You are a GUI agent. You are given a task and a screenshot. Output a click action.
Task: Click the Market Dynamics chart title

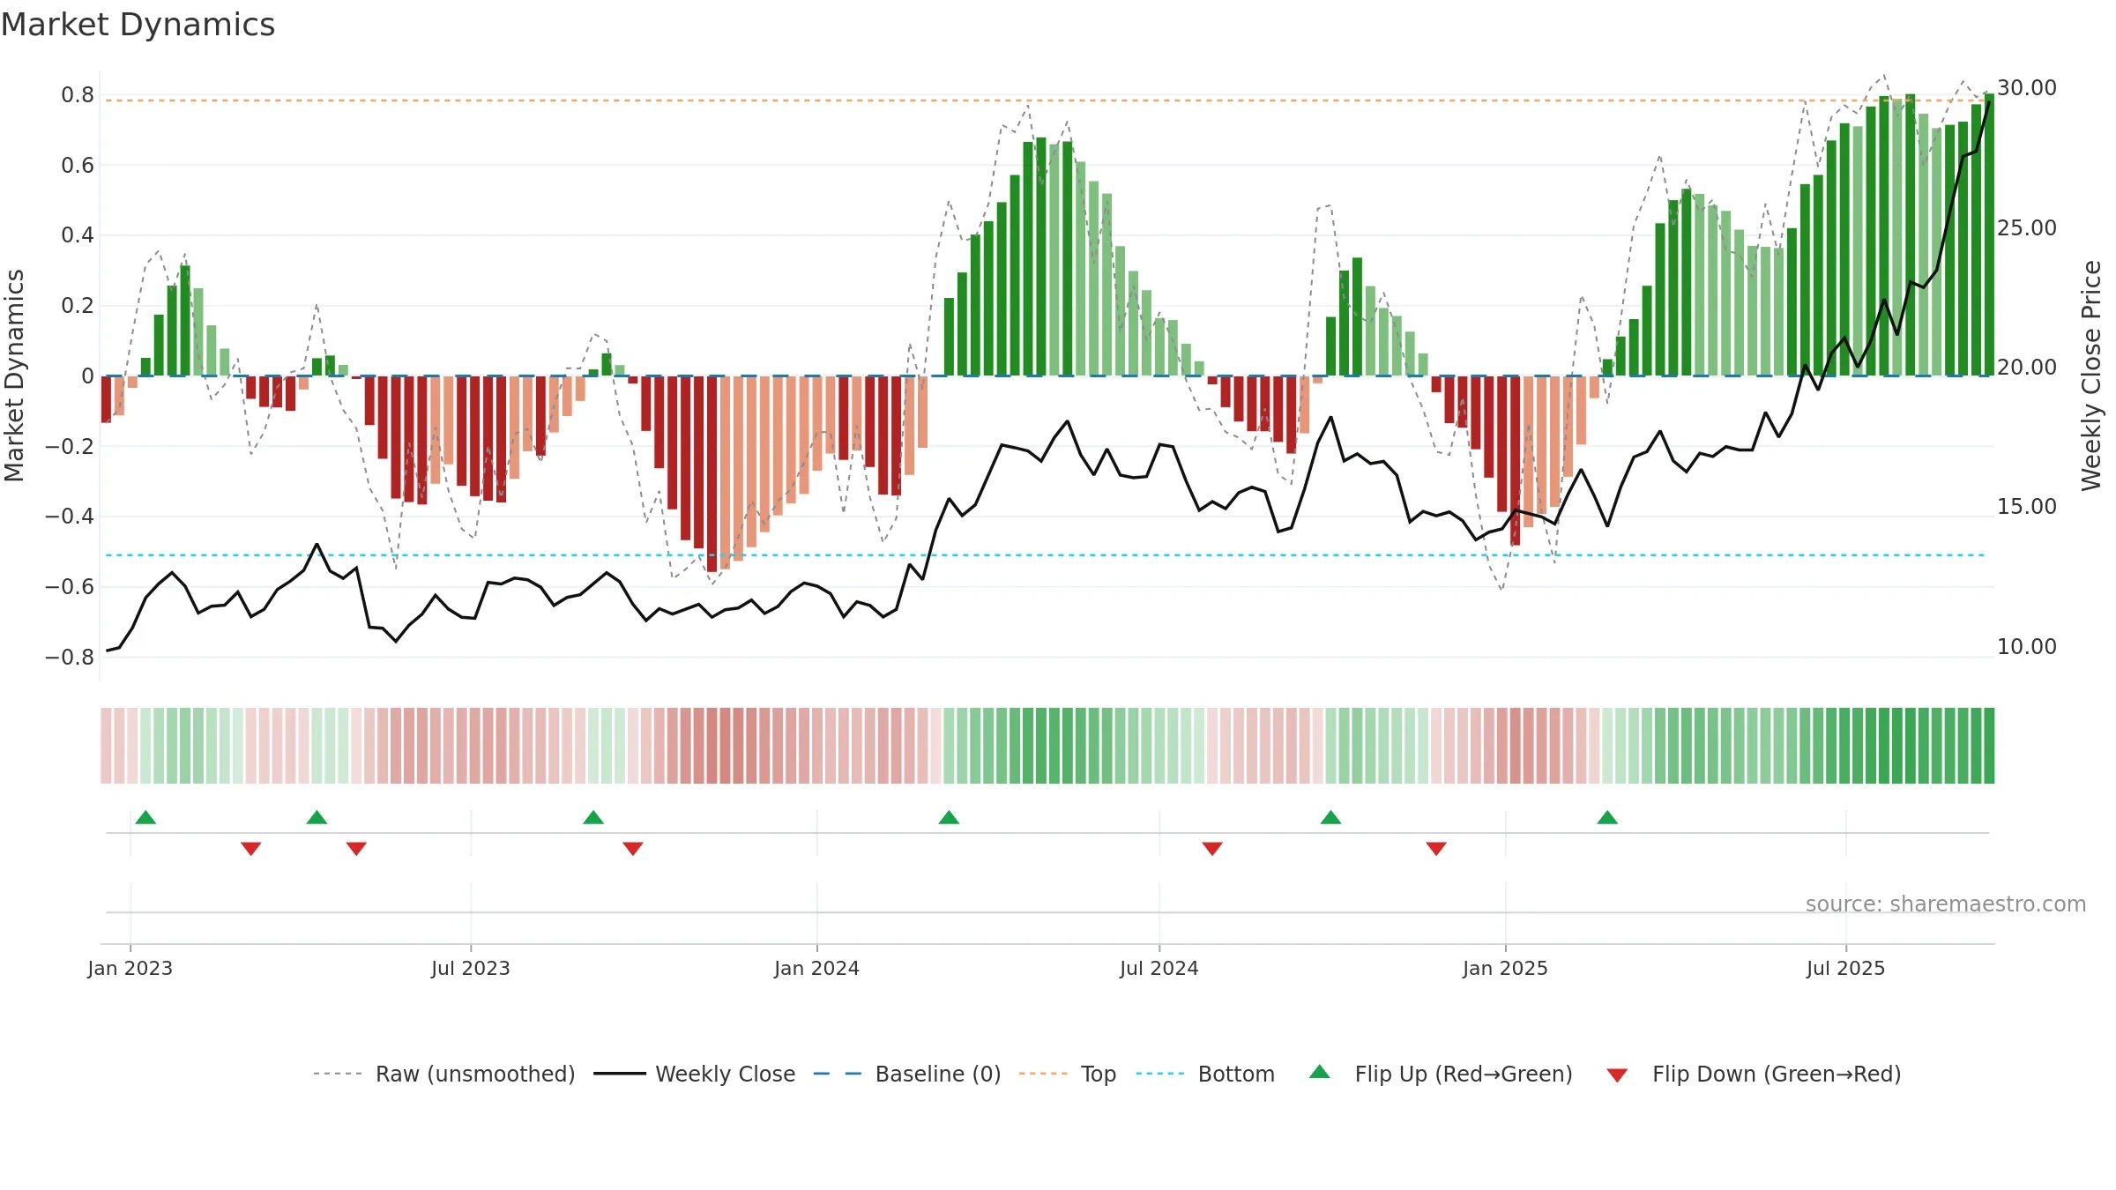(x=138, y=25)
